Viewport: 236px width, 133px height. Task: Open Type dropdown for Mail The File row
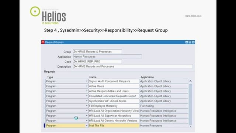coord(87,126)
